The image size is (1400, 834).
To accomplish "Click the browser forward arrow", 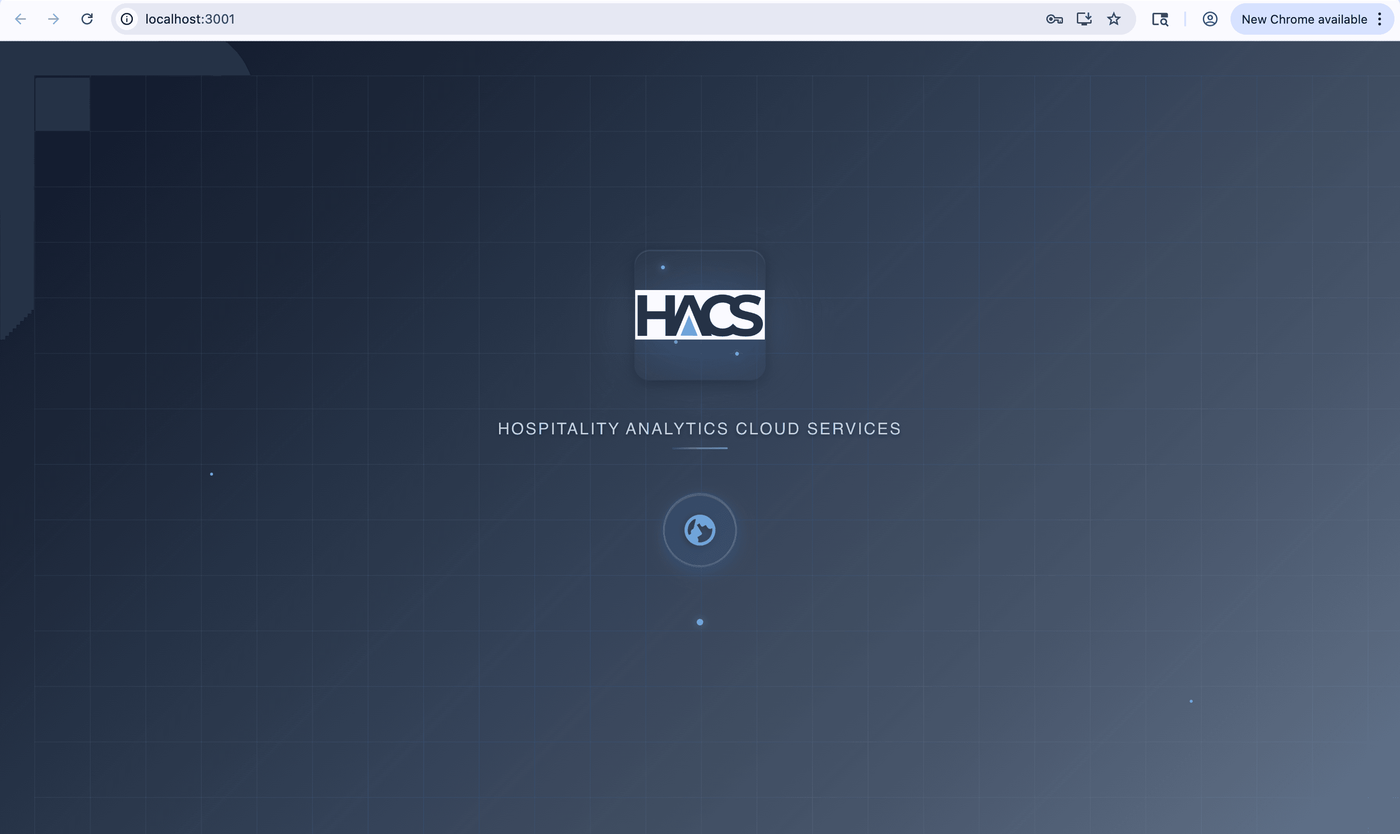I will pyautogui.click(x=53, y=19).
